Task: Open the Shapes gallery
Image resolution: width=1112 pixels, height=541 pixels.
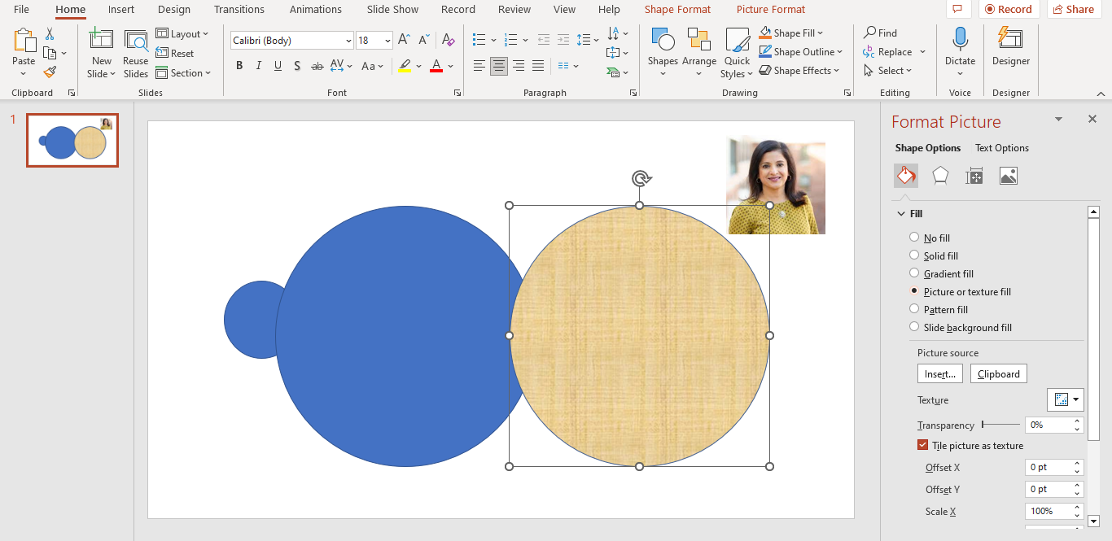Action: click(663, 52)
